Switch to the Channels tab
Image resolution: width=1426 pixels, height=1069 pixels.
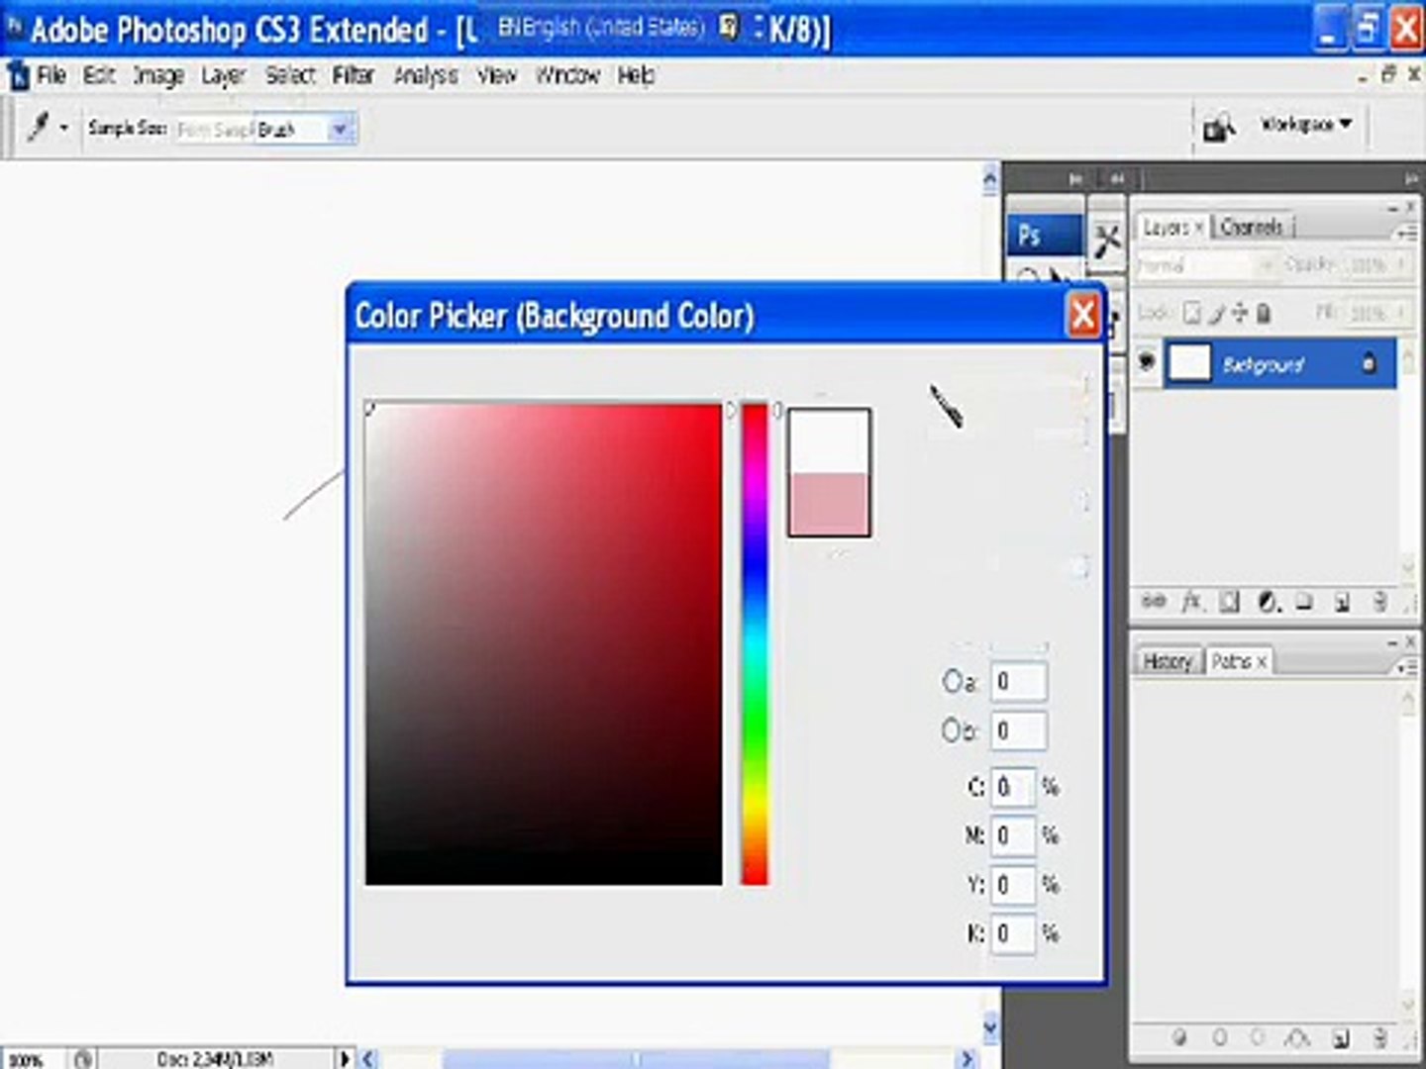pyautogui.click(x=1252, y=228)
